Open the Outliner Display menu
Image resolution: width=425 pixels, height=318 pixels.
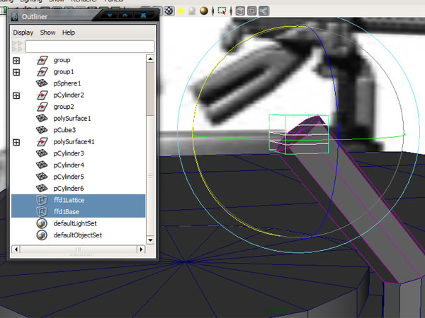(x=23, y=33)
